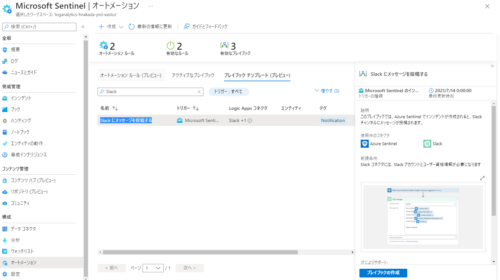This screenshot has width=500, height=280.
Task: Open ニュースとガイド cloud icon
Action: (5, 73)
